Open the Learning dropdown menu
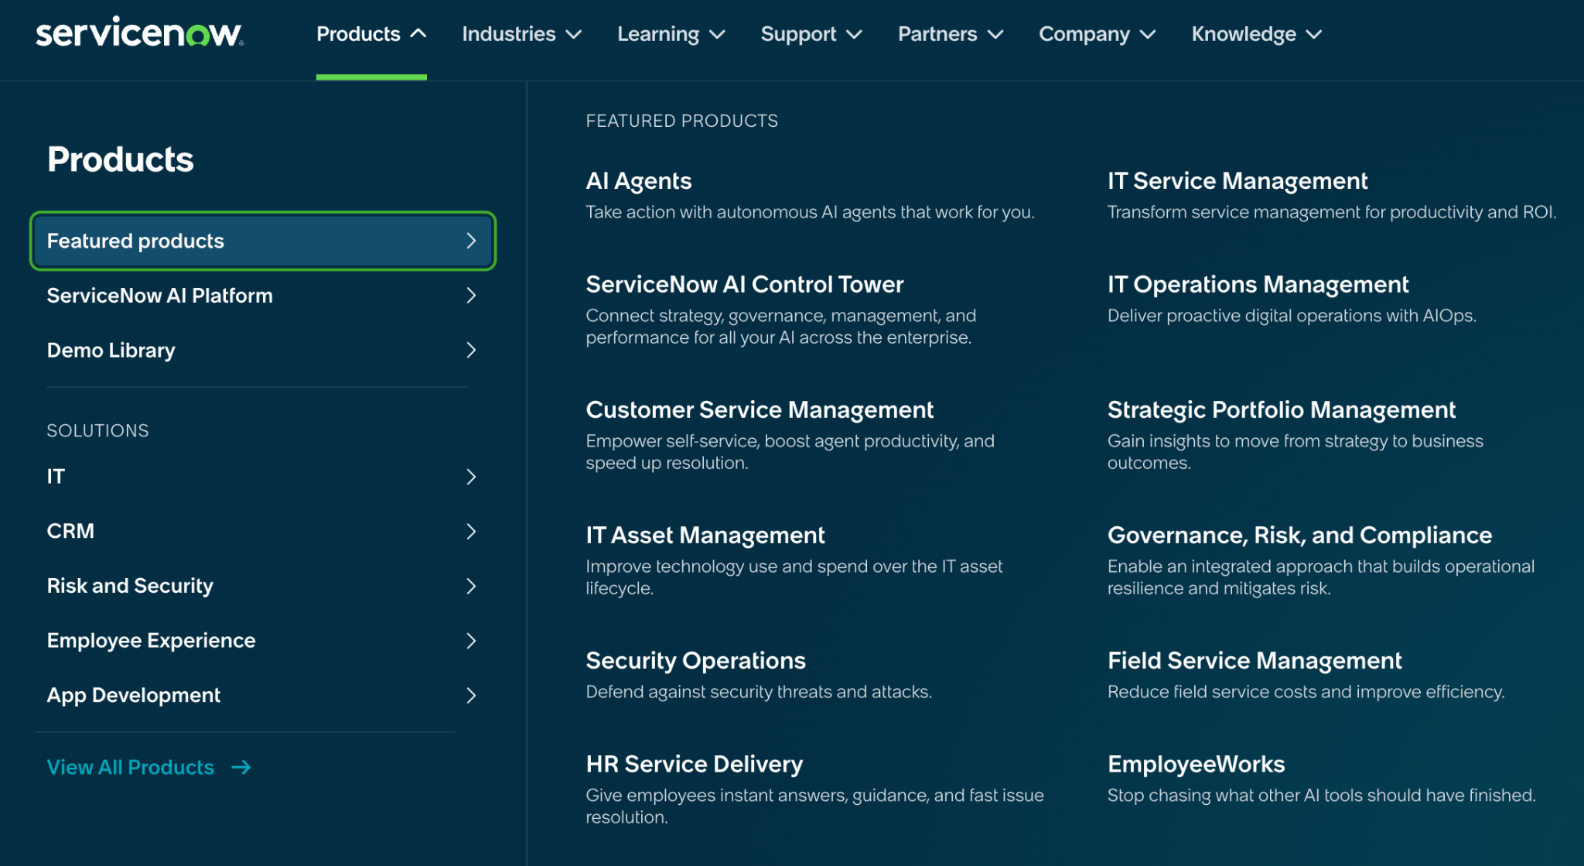1584x866 pixels. click(671, 34)
